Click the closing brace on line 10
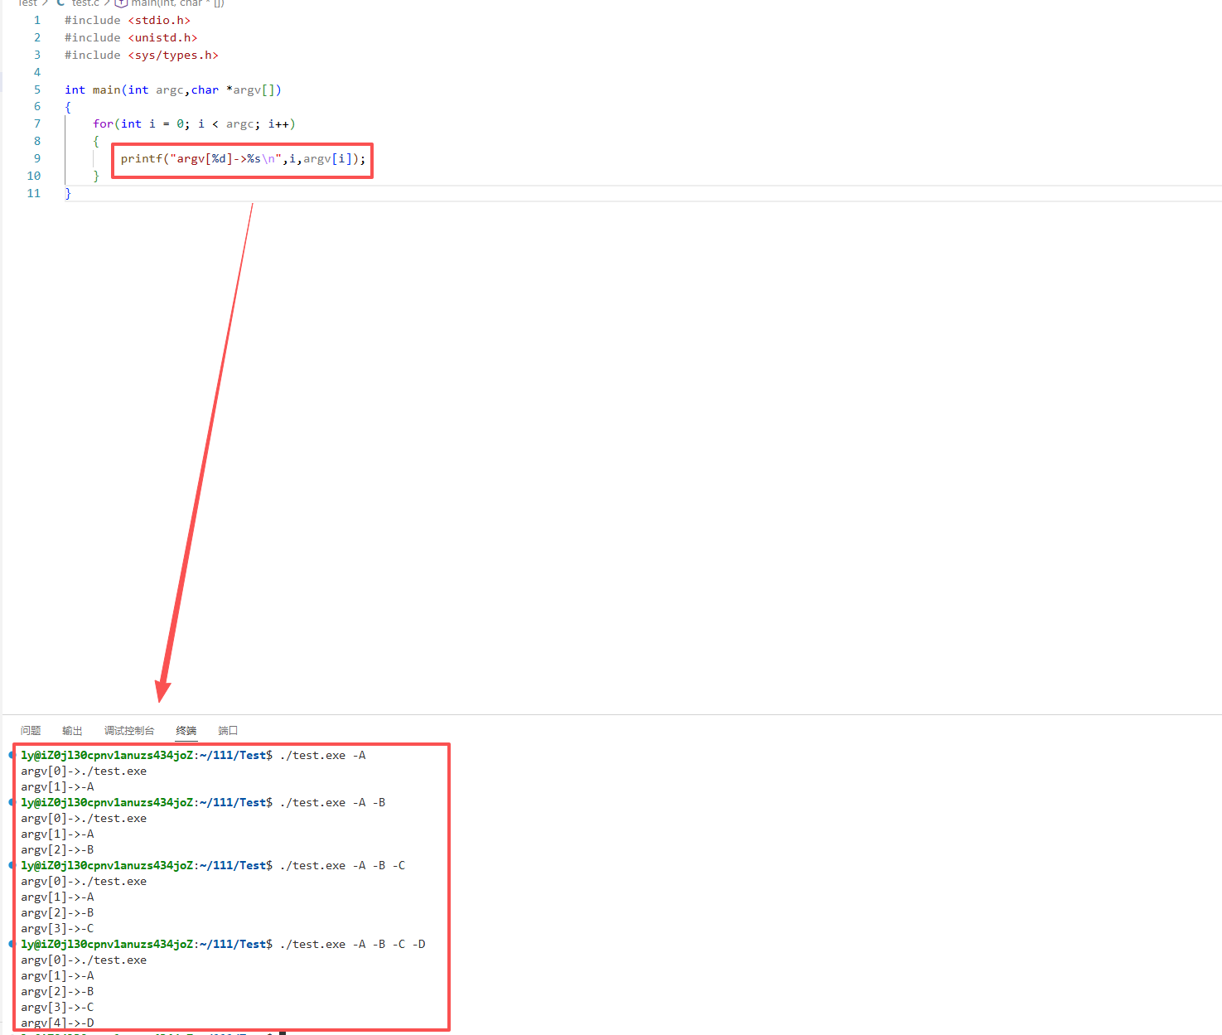 click(96, 176)
